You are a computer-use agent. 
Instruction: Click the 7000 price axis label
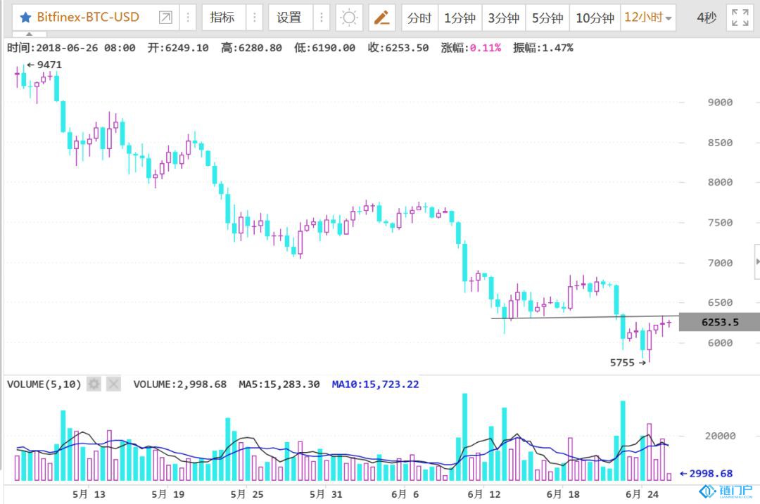click(x=720, y=263)
